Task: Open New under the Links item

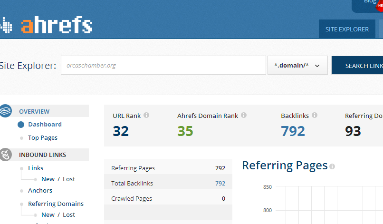Action: [x=48, y=179]
